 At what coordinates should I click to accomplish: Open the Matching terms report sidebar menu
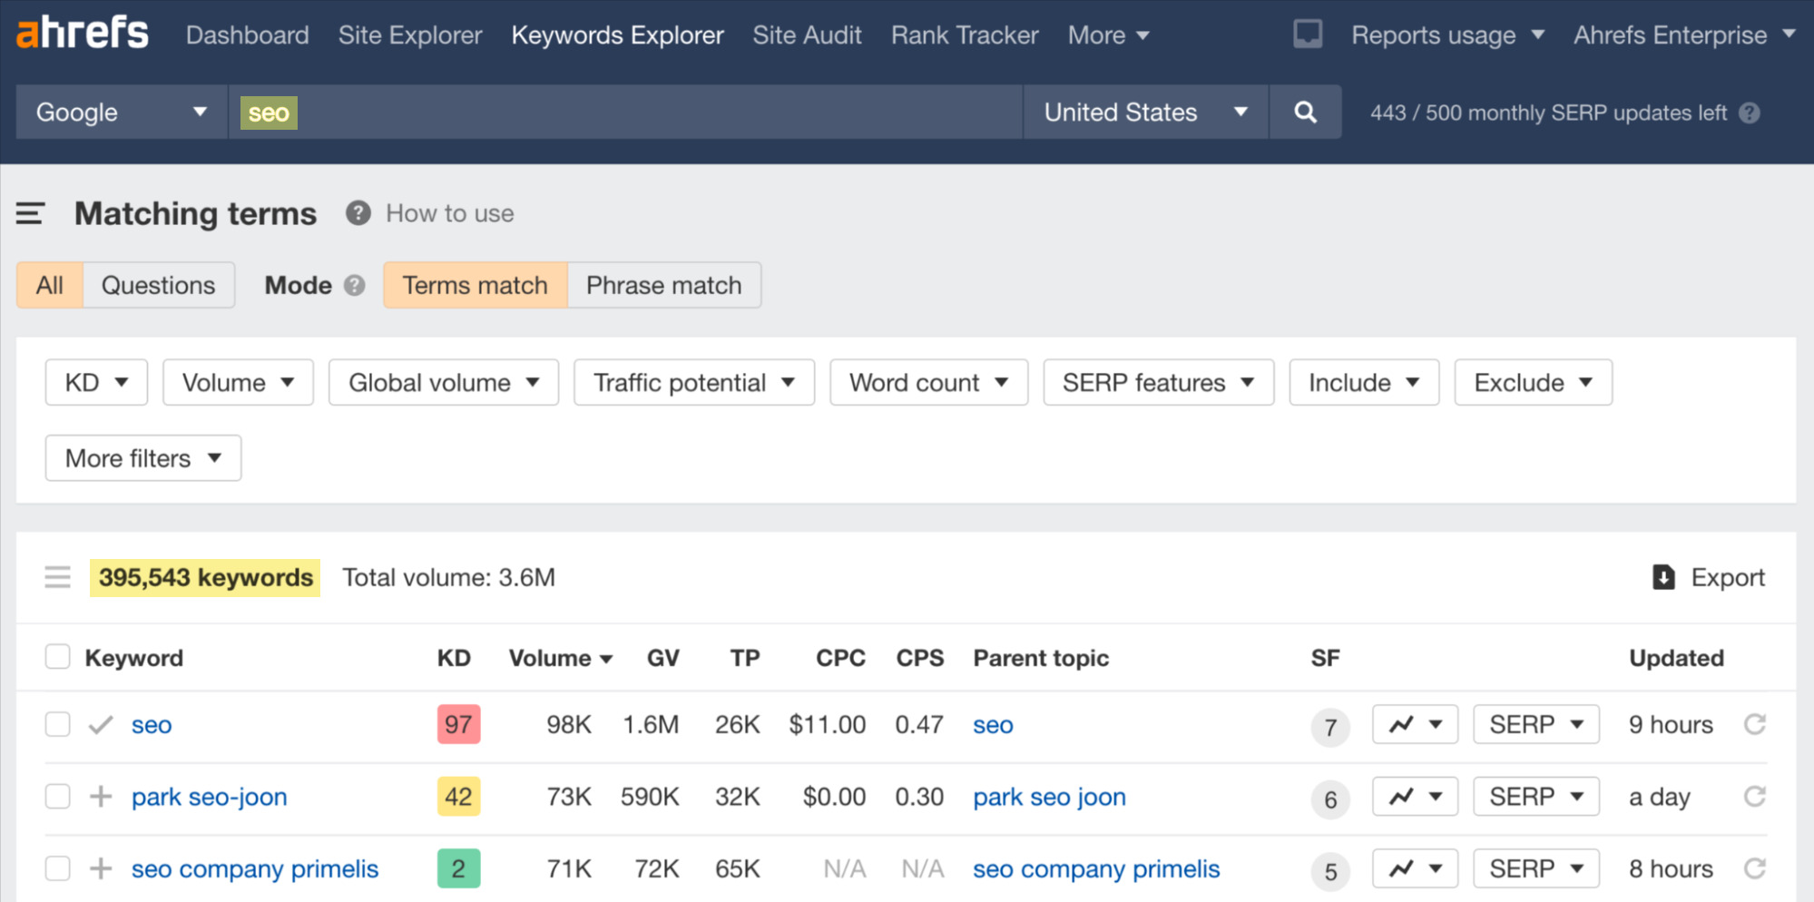31,214
